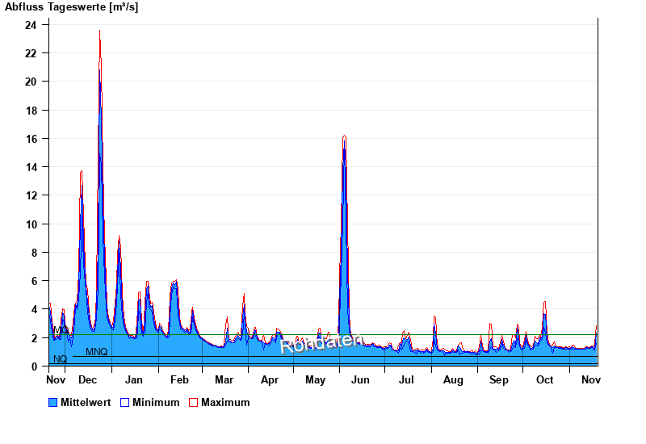Click the 16 value on y-axis
646x444 pixels.
[x=30, y=139]
